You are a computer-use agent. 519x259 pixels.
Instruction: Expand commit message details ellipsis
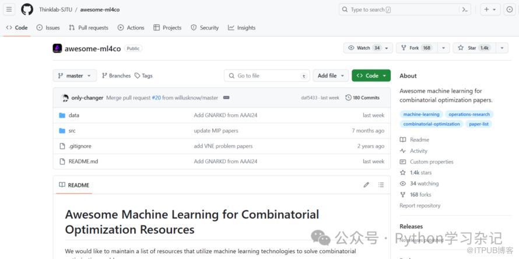click(226, 98)
